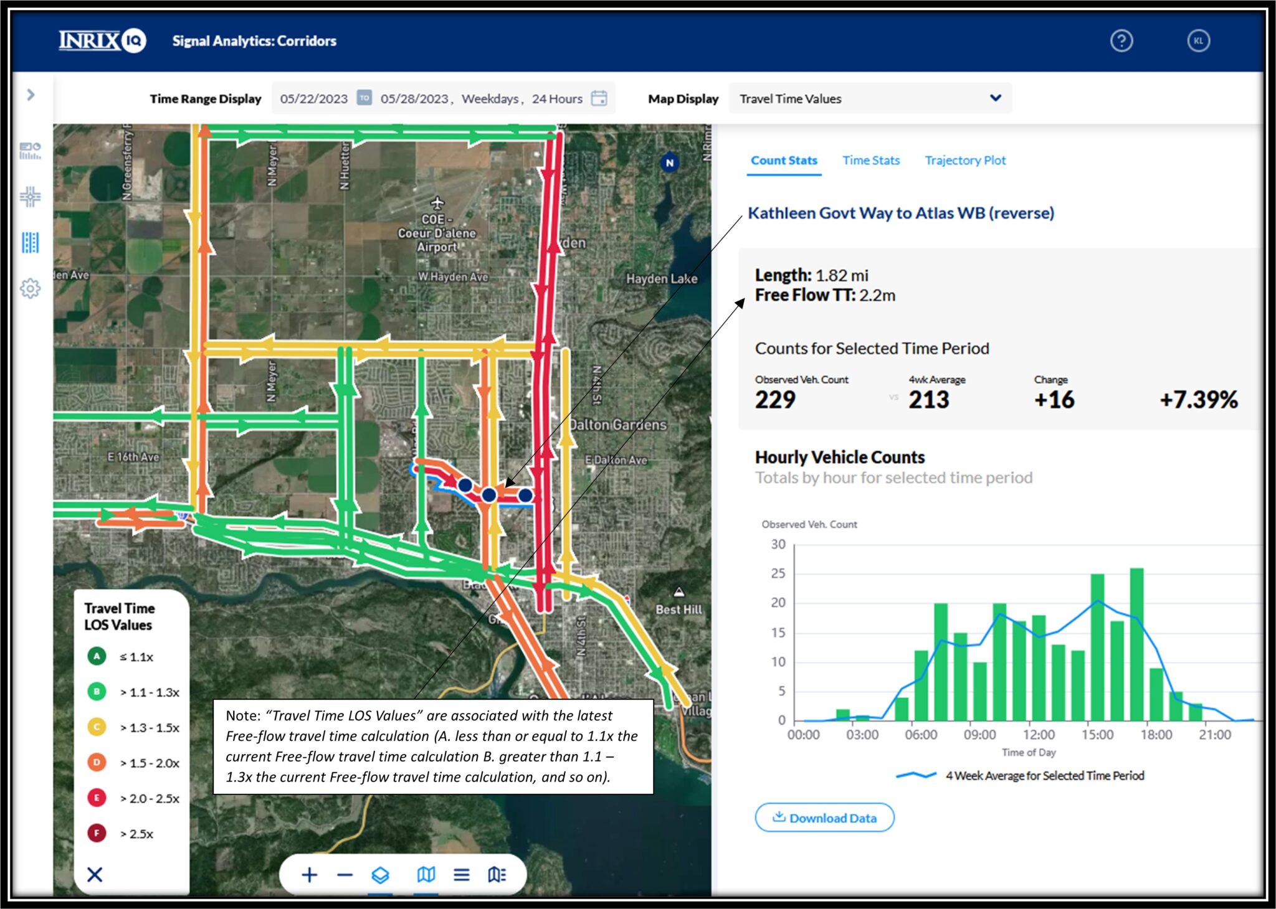Open the Trajectory Plot tab
The image size is (1276, 909).
965,160
